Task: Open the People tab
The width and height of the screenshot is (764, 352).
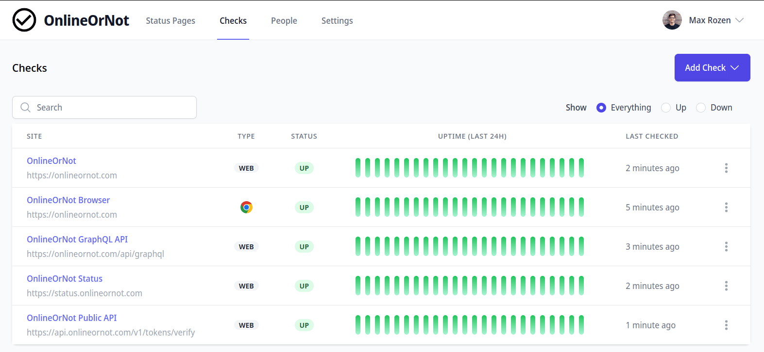Action: (284, 20)
